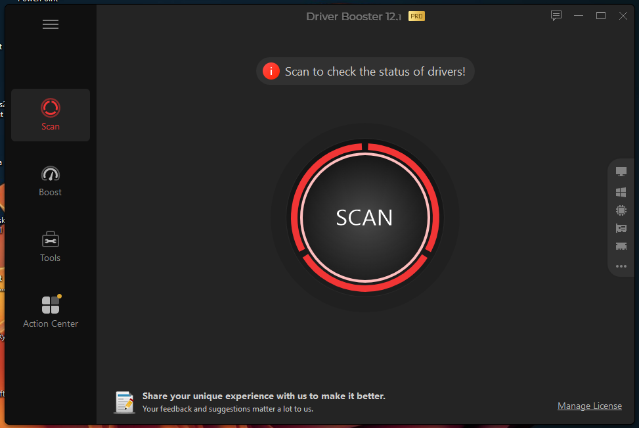Select the Scan sidebar item
The image size is (639, 428).
click(x=51, y=115)
